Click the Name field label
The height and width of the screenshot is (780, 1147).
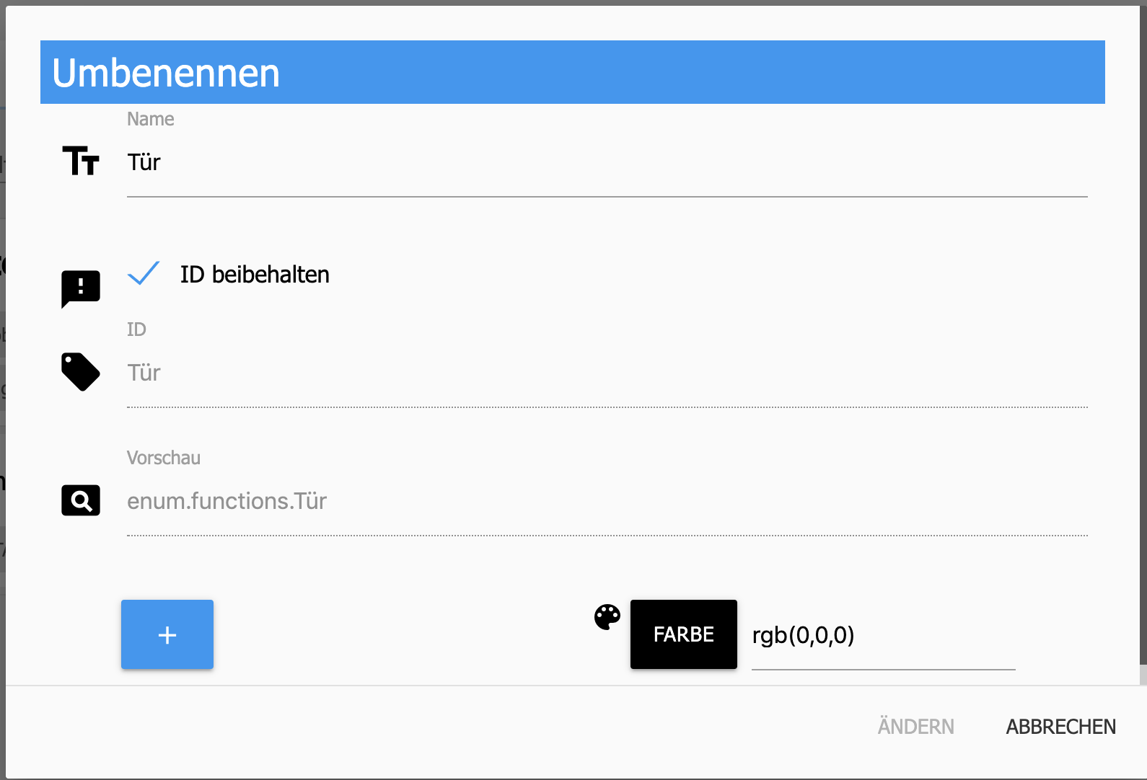pos(151,119)
